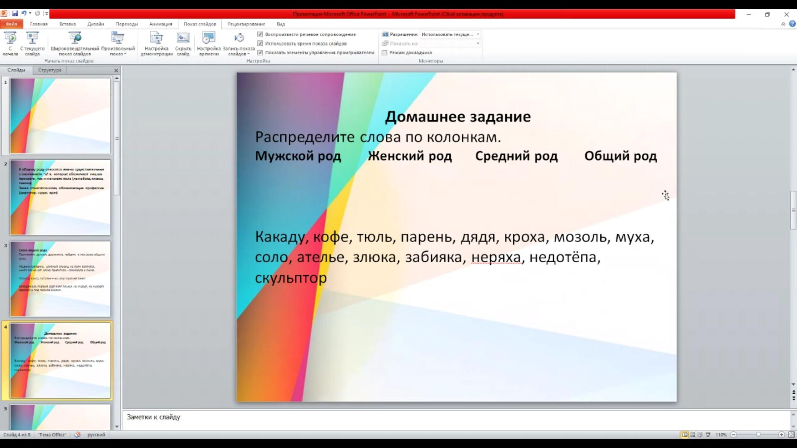Click Hide Slide (Скрыть слайд) icon
Image resolution: width=797 pixels, height=448 pixels.
(x=183, y=39)
